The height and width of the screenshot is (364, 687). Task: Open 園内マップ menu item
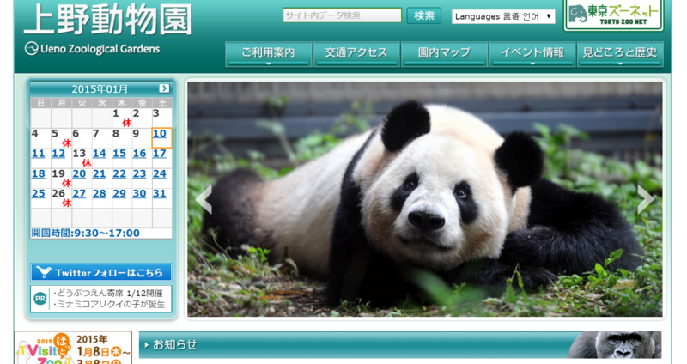[444, 54]
